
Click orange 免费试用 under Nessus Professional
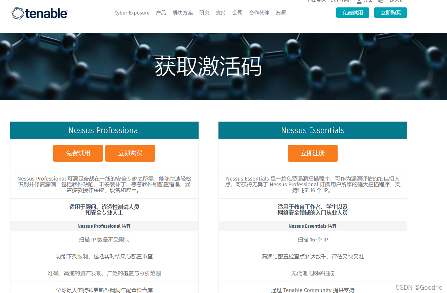point(78,153)
